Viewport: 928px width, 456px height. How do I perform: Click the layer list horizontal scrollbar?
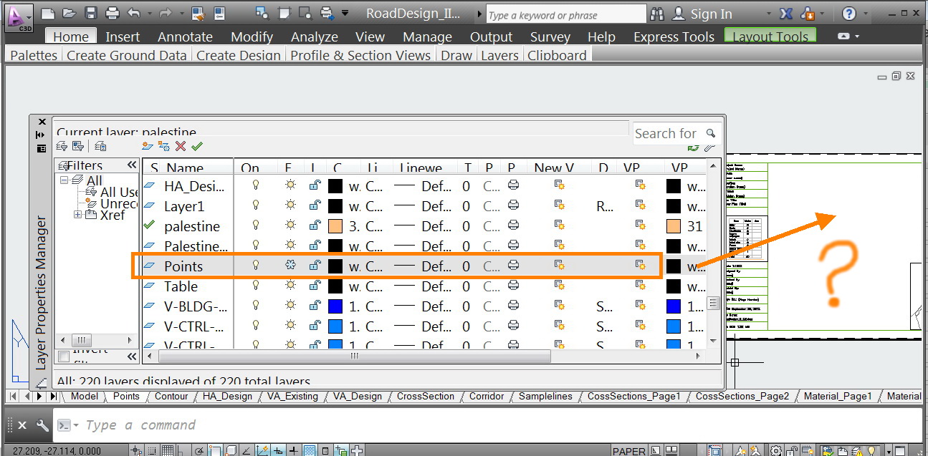coord(354,356)
